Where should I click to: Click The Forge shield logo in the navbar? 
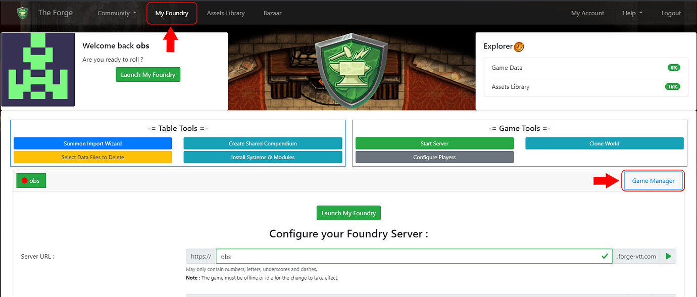[22, 13]
